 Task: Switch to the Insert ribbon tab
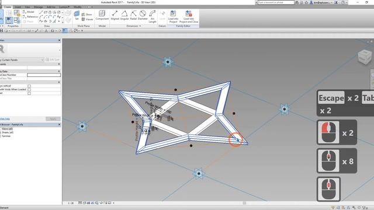click(18, 7)
